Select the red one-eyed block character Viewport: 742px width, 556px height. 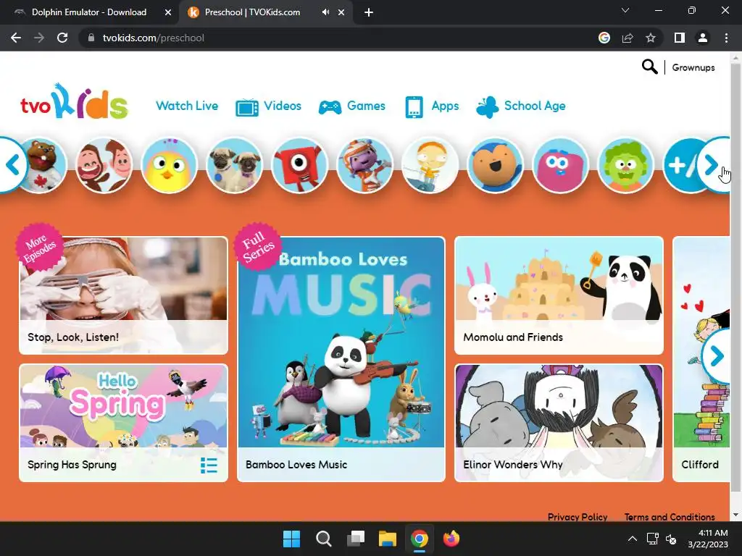(x=299, y=166)
